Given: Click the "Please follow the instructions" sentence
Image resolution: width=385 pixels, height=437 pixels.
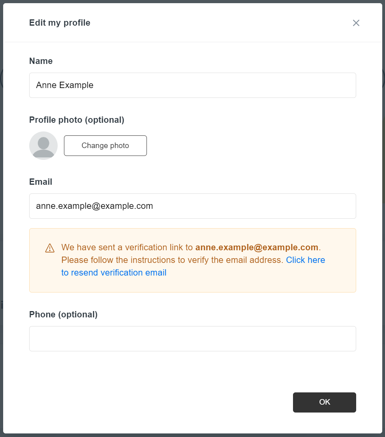Looking at the screenshot, I should (172, 260).
